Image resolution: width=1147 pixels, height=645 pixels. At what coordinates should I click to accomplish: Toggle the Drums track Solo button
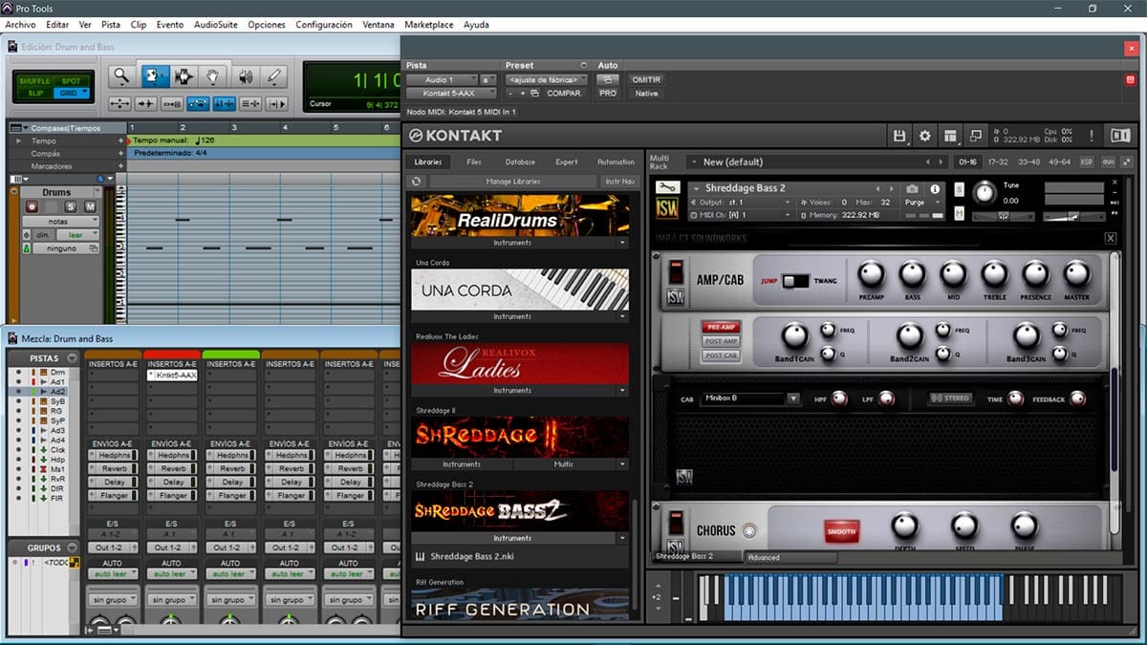click(71, 206)
